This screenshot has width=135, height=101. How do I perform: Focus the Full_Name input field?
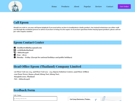pyautogui.click(x=35, y=99)
